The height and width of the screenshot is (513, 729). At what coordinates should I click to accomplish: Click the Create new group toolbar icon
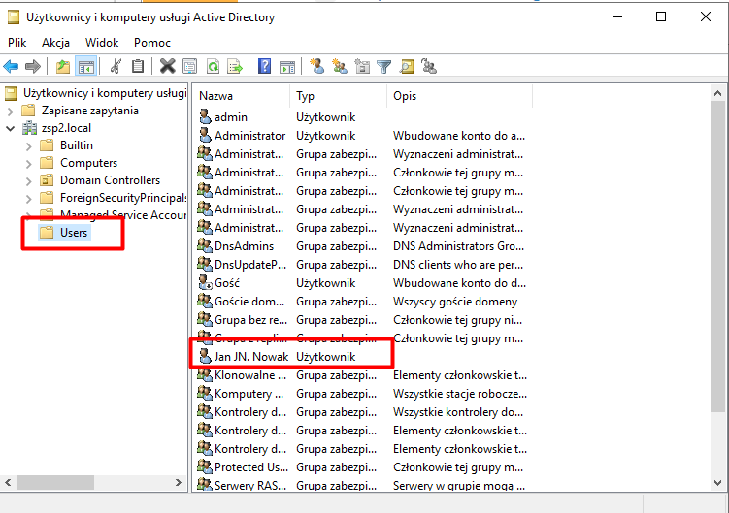coord(339,66)
